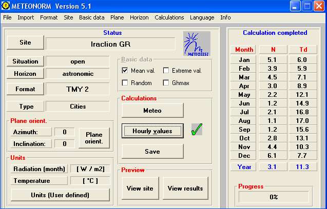327x209 pixels.
Task: Open View results preview
Action: [185, 189]
